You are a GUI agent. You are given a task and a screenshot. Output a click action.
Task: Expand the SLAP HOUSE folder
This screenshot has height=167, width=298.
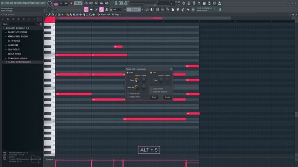14,50
